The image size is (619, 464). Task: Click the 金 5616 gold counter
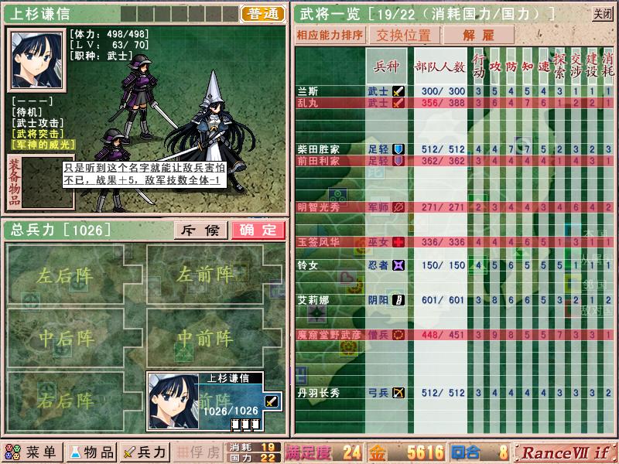point(406,452)
